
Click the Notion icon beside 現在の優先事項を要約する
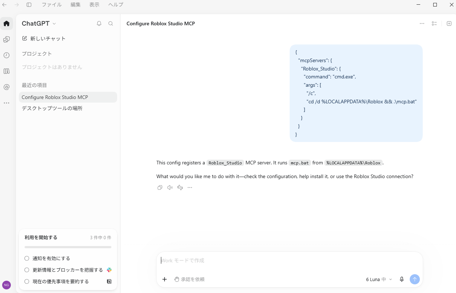(109, 281)
